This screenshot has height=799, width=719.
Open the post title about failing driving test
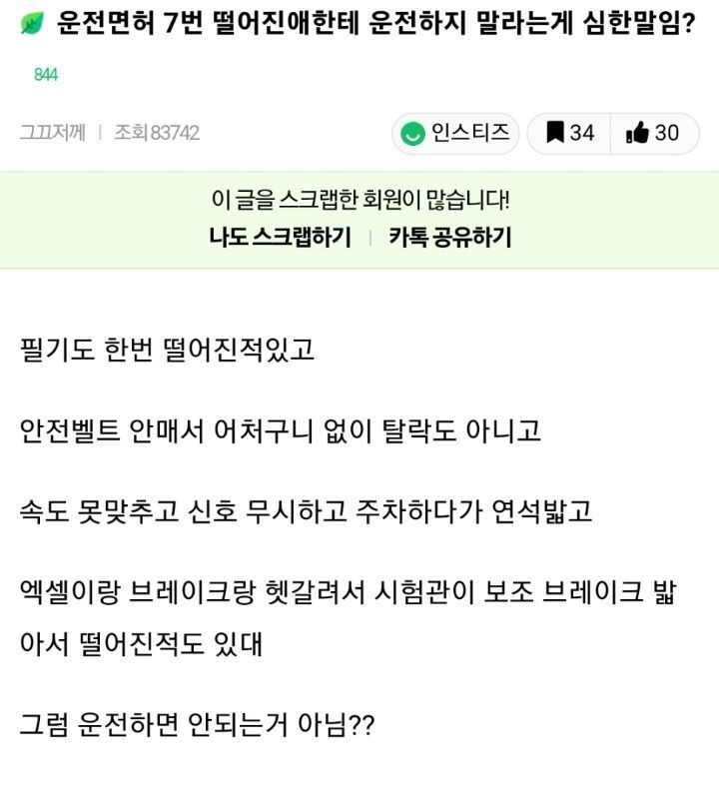[374, 23]
